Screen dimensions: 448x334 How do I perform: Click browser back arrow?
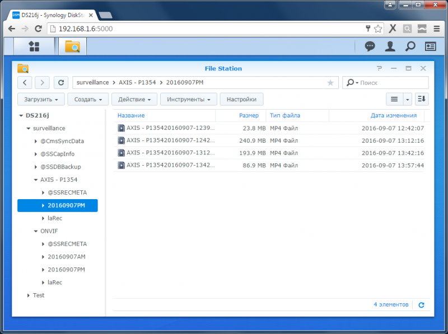[x=12, y=29]
